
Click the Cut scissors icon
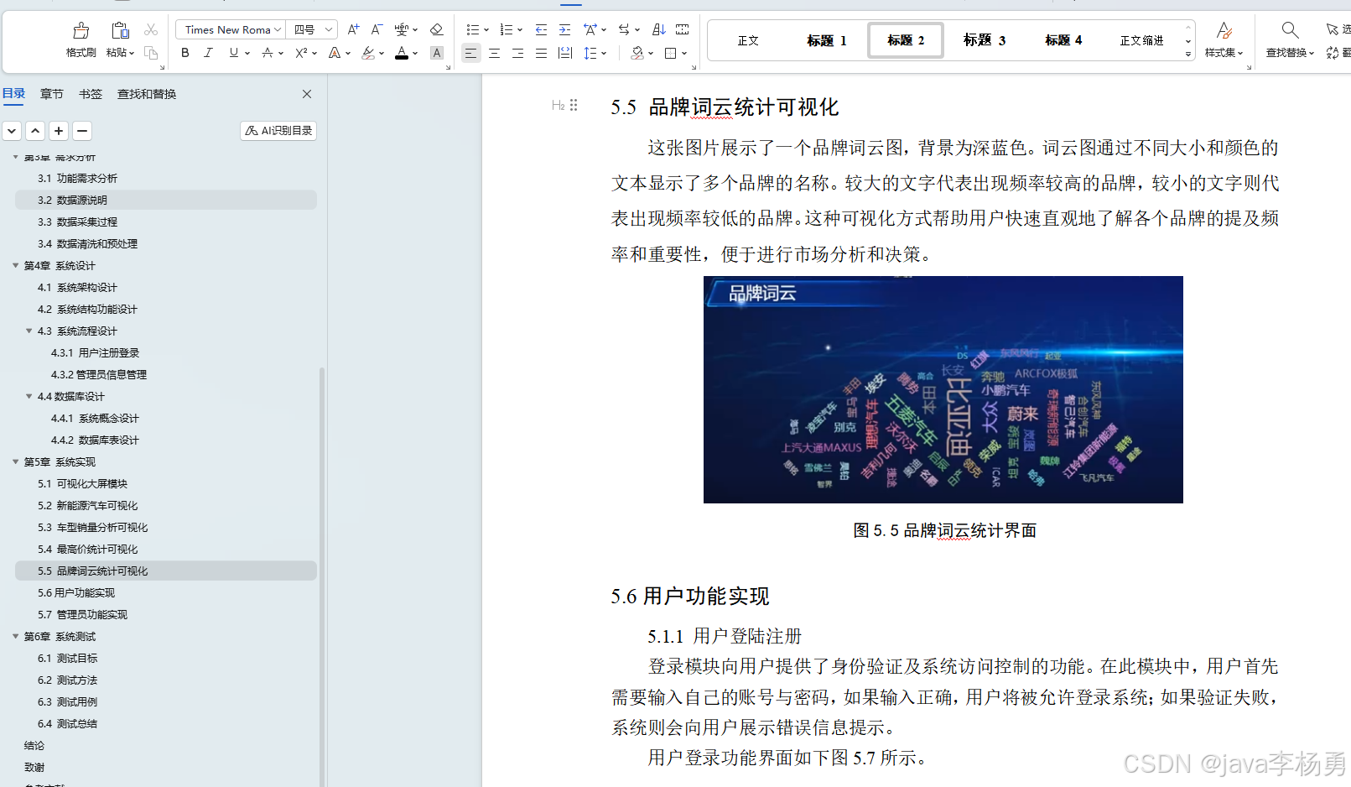[x=151, y=30]
